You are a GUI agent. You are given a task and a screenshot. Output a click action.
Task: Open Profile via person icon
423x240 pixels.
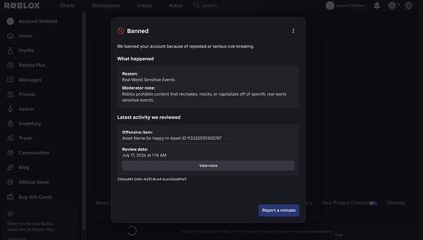[10, 50]
